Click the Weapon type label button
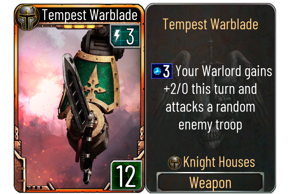 (210, 182)
